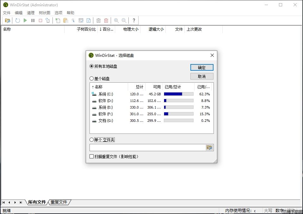Image resolution: width=303 pixels, height=214 pixels.
Task: Switch to the 所有文件 tab
Action: (37, 202)
